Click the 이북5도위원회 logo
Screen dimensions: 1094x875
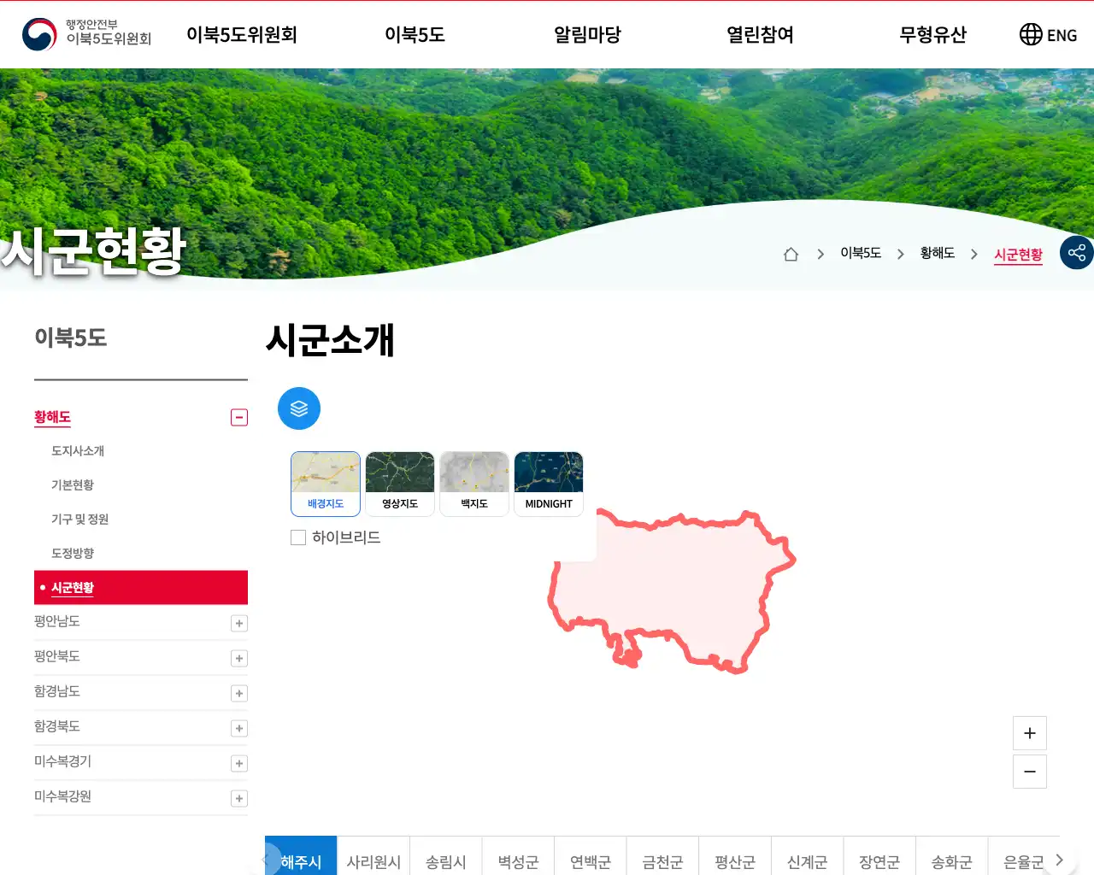click(x=86, y=34)
